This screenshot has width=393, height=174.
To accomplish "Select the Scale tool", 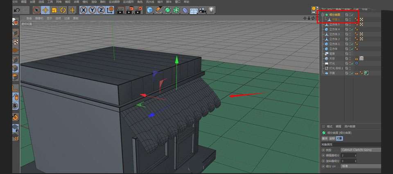I will tap(54, 10).
